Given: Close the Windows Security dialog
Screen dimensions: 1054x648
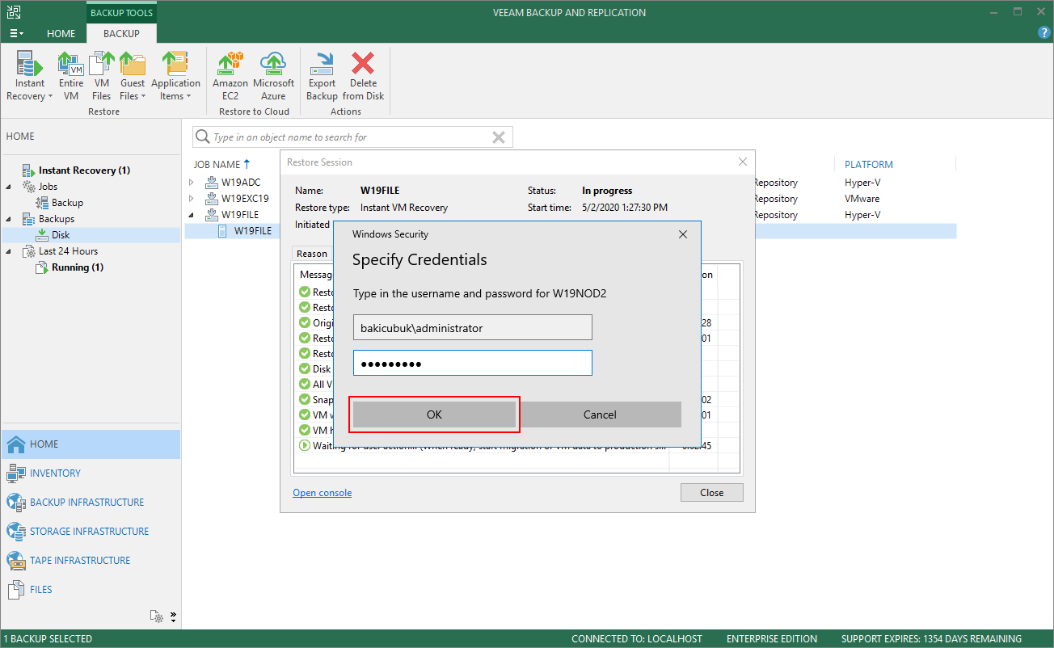Looking at the screenshot, I should point(683,234).
